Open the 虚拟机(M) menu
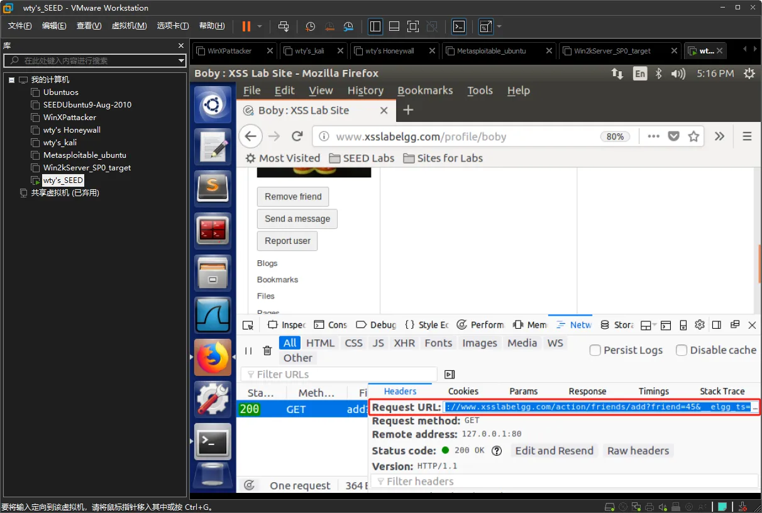The image size is (762, 513). pos(129,26)
